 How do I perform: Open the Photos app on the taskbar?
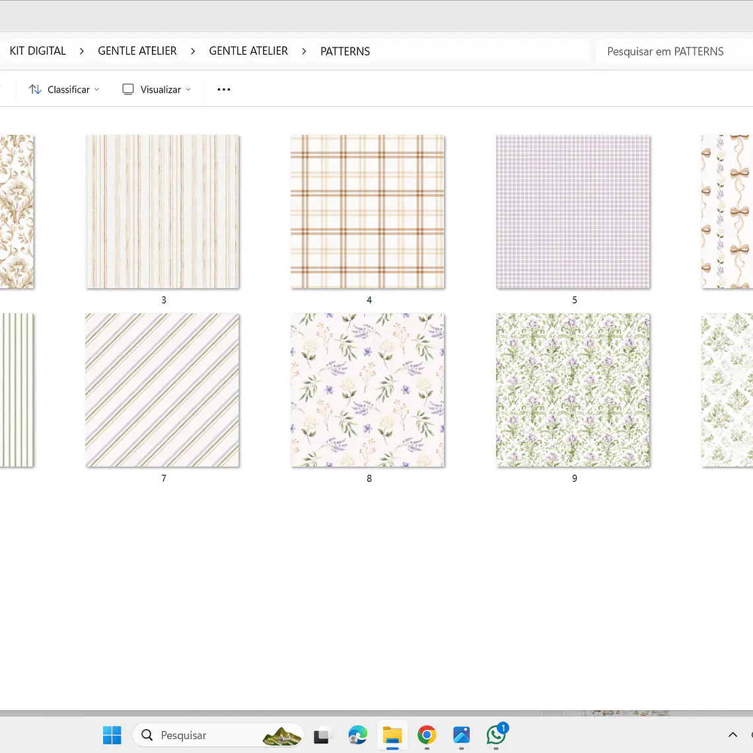461,735
